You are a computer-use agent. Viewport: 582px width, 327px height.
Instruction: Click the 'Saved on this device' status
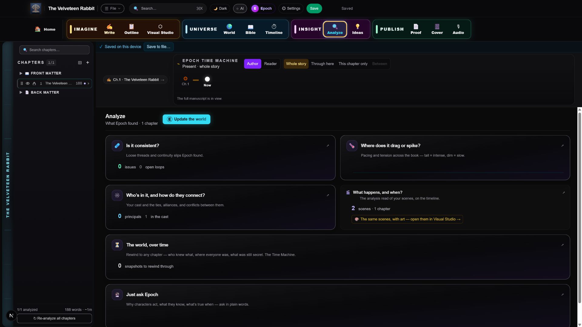tap(120, 47)
